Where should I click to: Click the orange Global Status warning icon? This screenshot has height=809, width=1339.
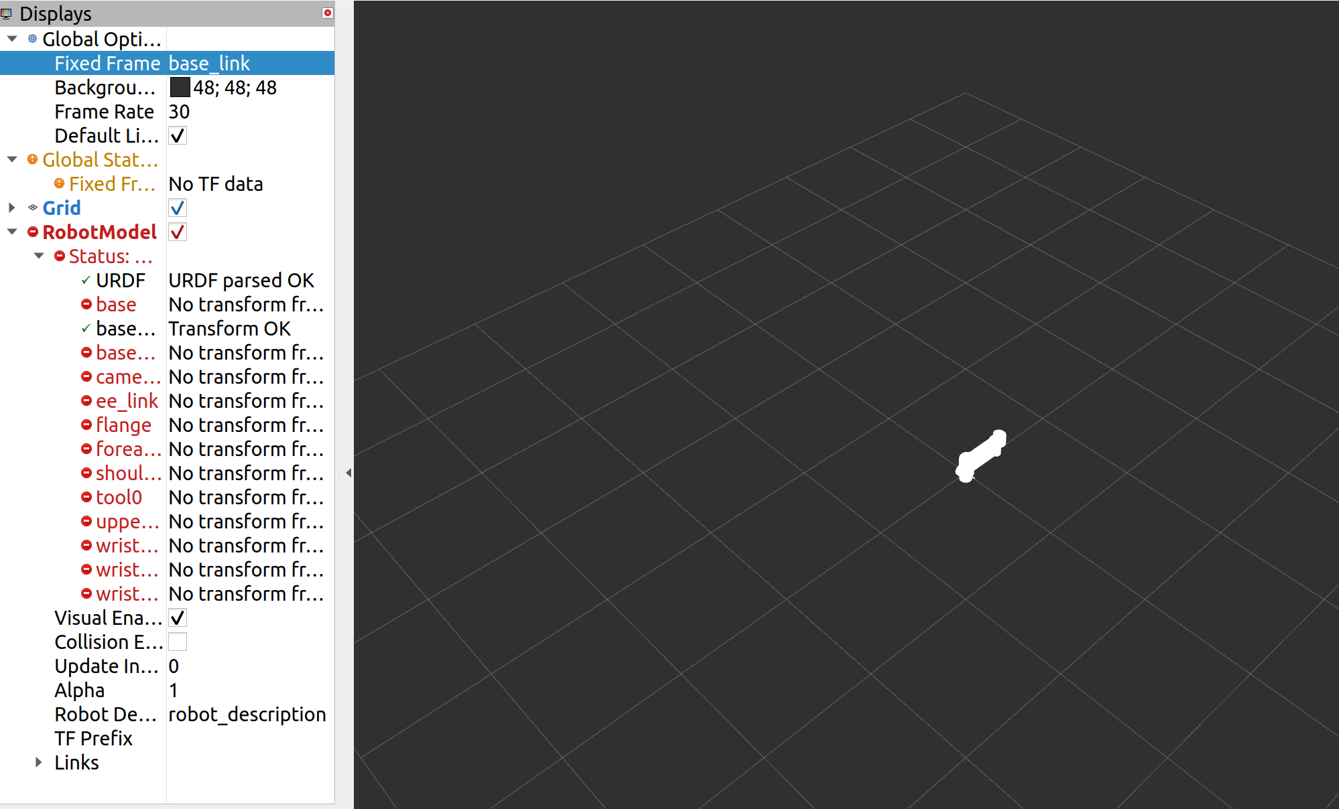point(32,159)
